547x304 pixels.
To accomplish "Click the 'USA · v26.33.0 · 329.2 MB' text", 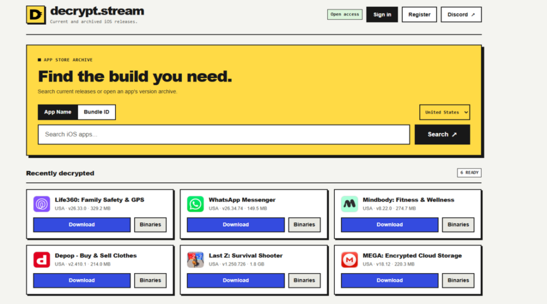I will tap(83, 208).
